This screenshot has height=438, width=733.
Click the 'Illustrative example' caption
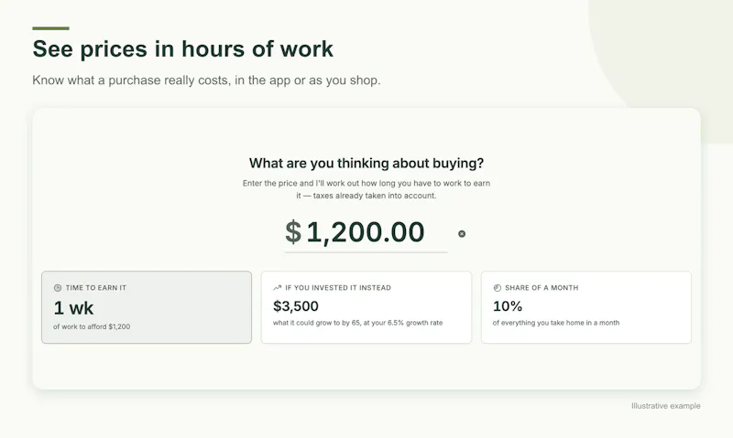pyautogui.click(x=666, y=406)
